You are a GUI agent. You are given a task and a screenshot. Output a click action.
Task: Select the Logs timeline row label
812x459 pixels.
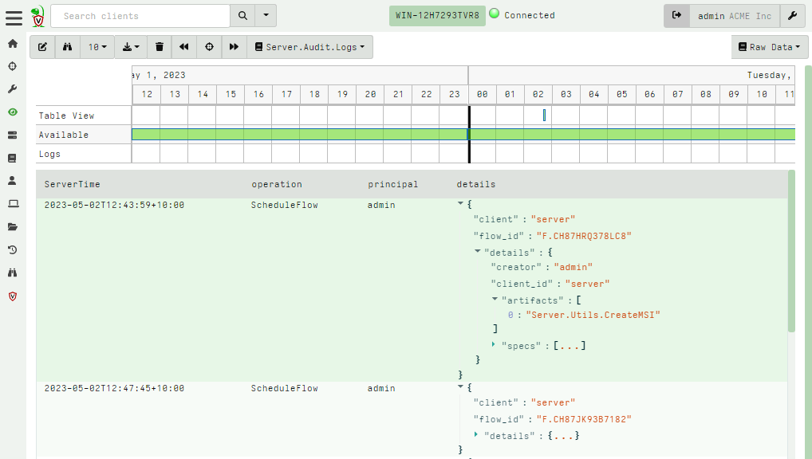[49, 155]
